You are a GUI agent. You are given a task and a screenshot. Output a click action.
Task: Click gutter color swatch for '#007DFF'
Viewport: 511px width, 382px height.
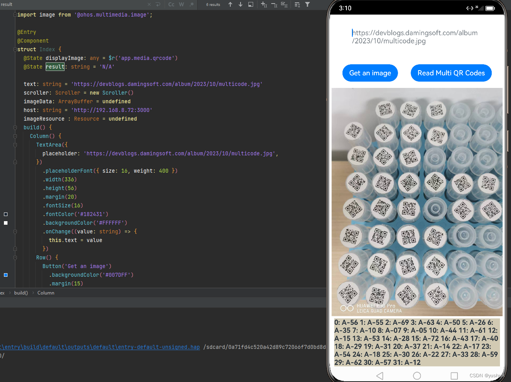point(6,275)
